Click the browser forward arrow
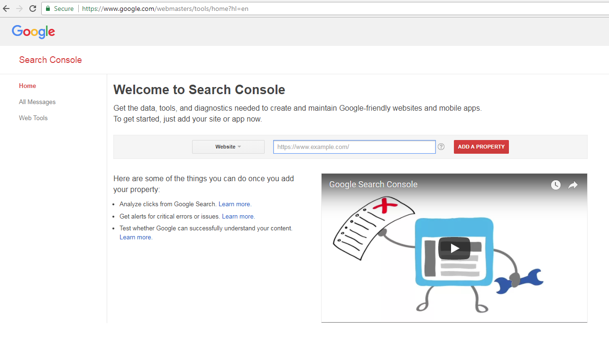 (19, 9)
